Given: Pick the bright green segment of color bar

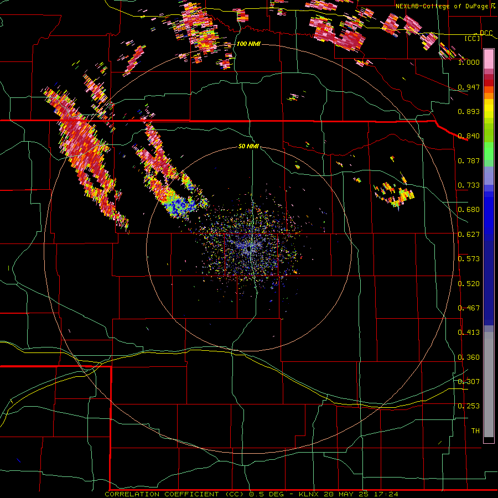Looking at the screenshot, I should [x=489, y=151].
